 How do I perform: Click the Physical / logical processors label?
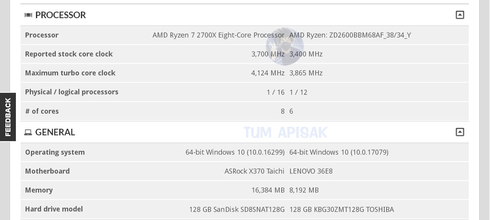pyautogui.click(x=72, y=92)
